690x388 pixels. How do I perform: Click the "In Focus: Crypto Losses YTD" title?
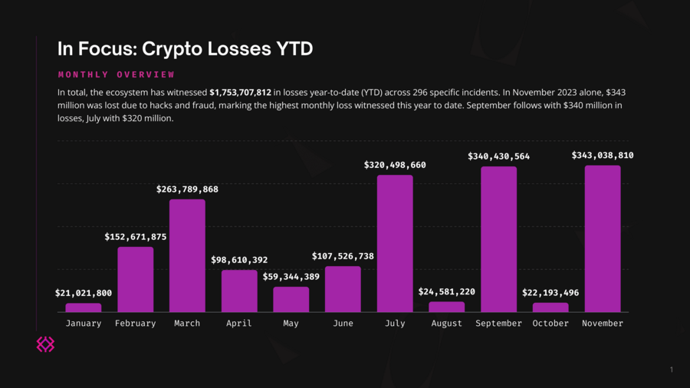(x=185, y=49)
